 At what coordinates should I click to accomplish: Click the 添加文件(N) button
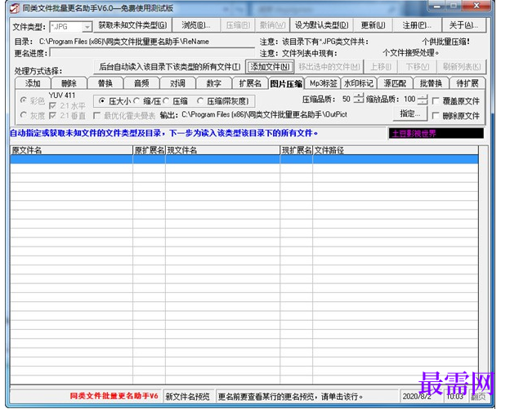coord(270,67)
